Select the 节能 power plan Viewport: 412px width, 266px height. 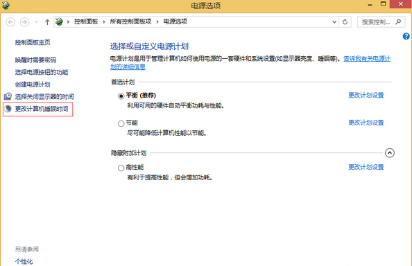(x=121, y=123)
